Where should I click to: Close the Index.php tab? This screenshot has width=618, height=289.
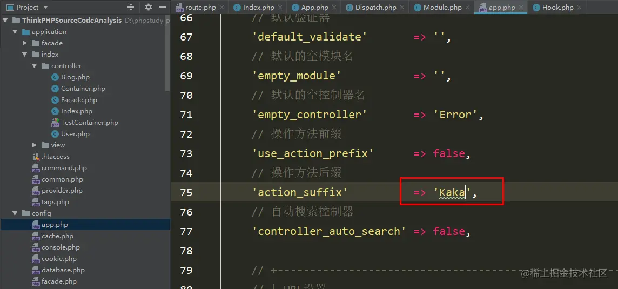point(280,8)
